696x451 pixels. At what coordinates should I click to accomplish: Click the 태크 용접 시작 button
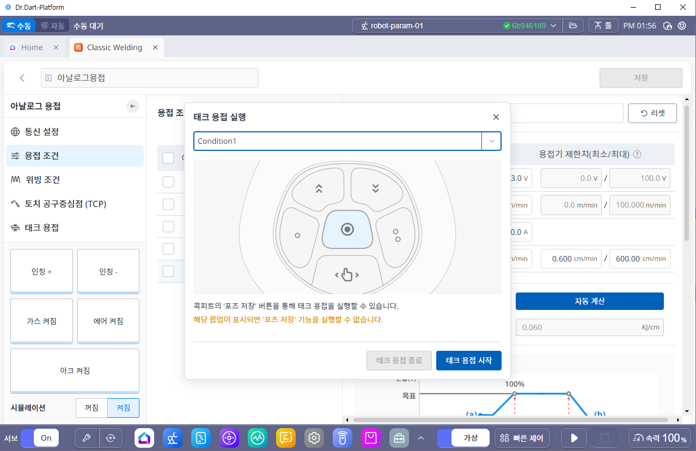point(468,361)
